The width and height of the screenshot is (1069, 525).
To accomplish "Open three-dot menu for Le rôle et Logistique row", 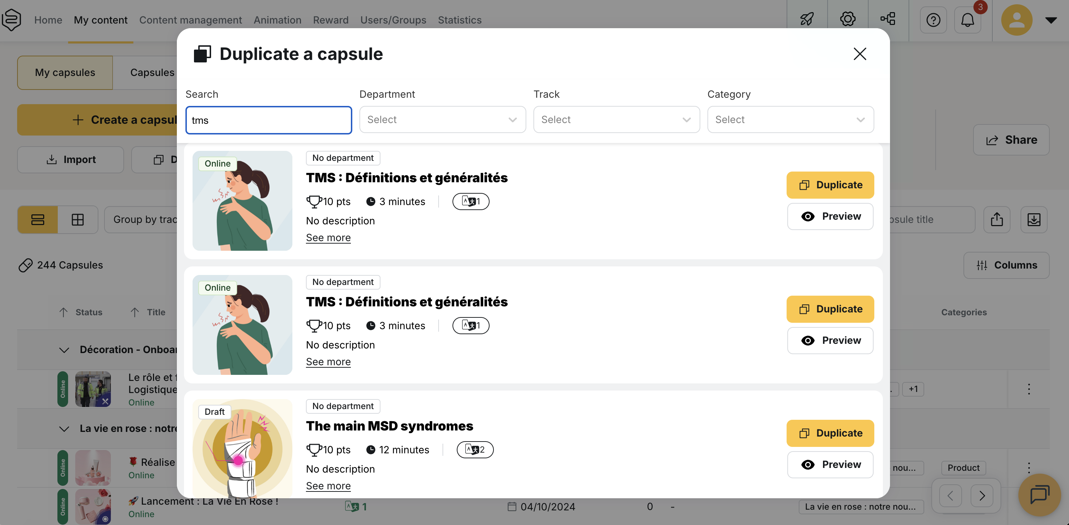I will click(1029, 389).
